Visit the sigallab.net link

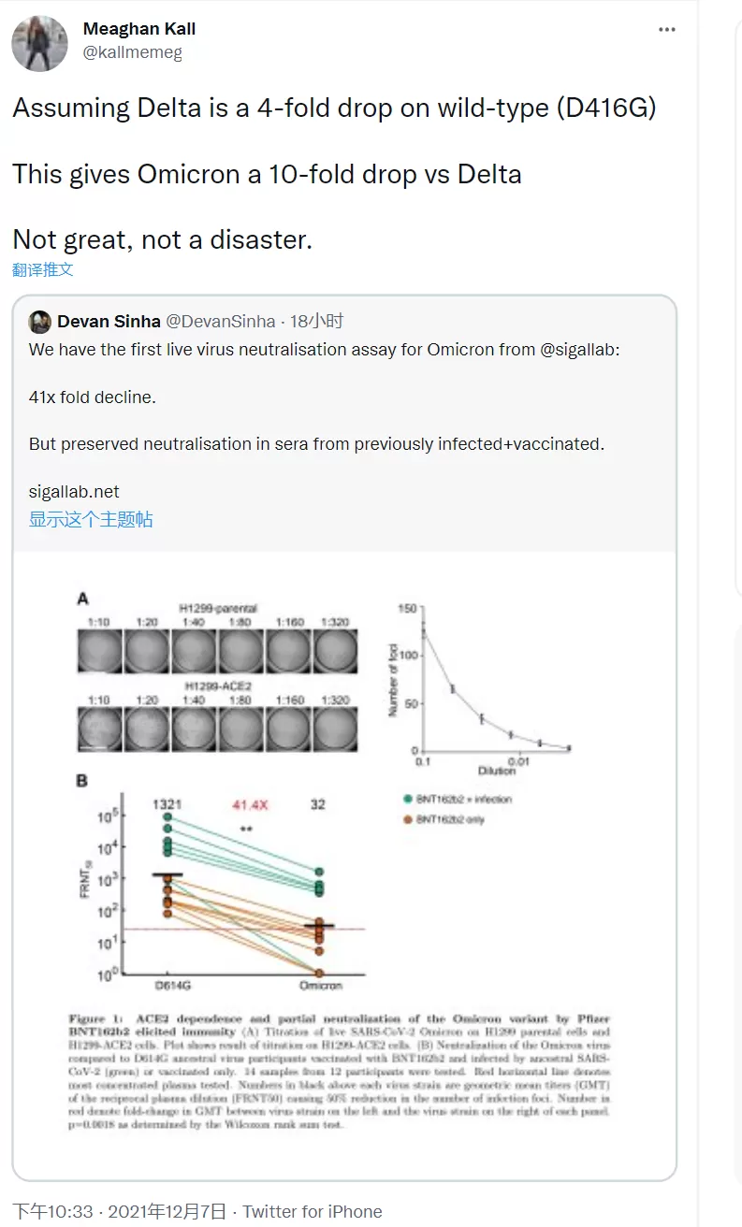tap(74, 492)
